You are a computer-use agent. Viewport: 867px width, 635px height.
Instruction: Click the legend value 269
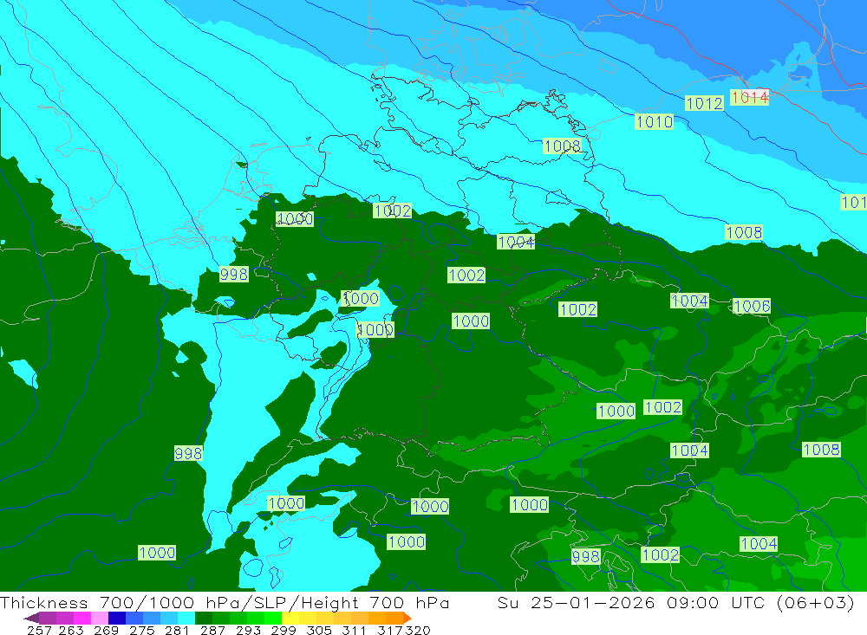point(106,630)
